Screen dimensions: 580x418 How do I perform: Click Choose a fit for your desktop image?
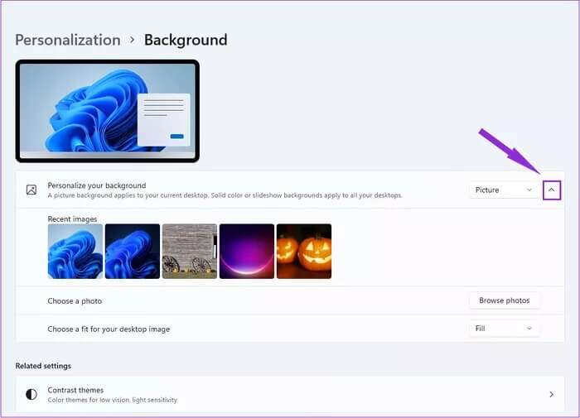pos(109,329)
